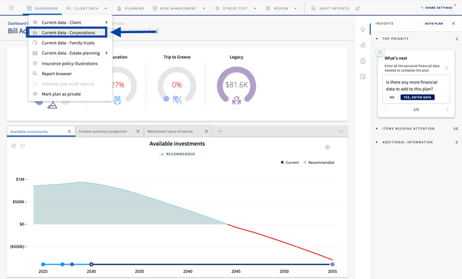The width and height of the screenshot is (462, 279).
Task: Click the chart zoom magnifier icon
Action: pos(14,145)
